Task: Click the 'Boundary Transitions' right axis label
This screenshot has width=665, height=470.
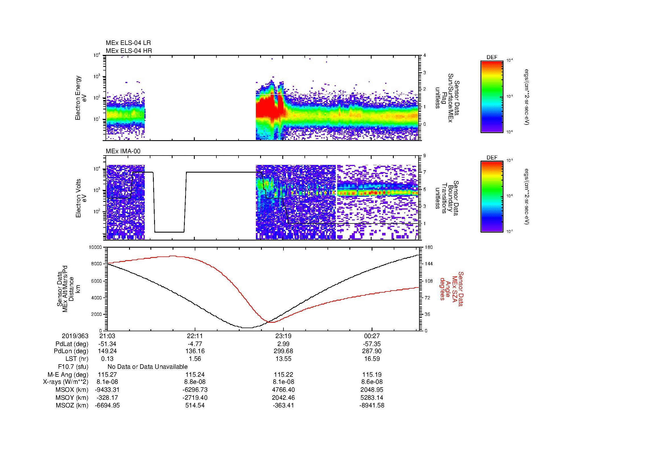Action: (x=447, y=198)
